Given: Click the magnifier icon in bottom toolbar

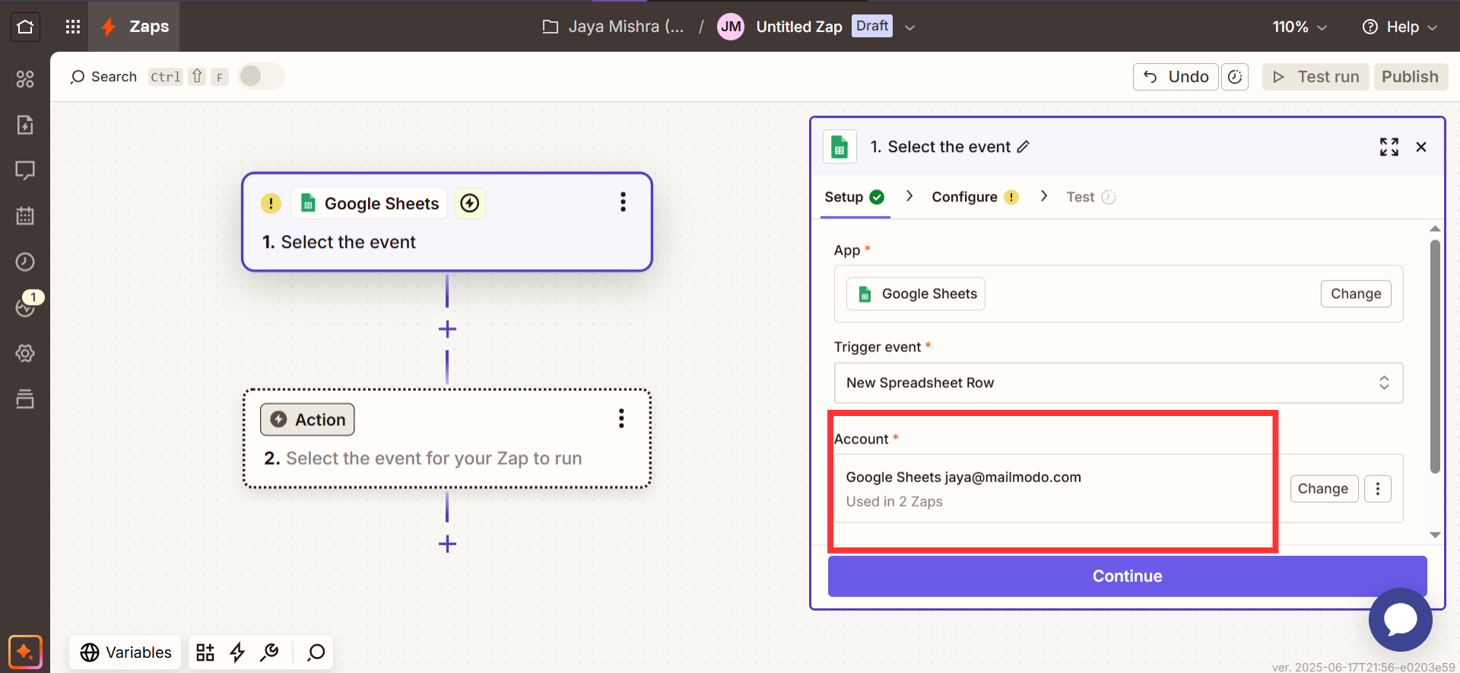Looking at the screenshot, I should [x=316, y=652].
